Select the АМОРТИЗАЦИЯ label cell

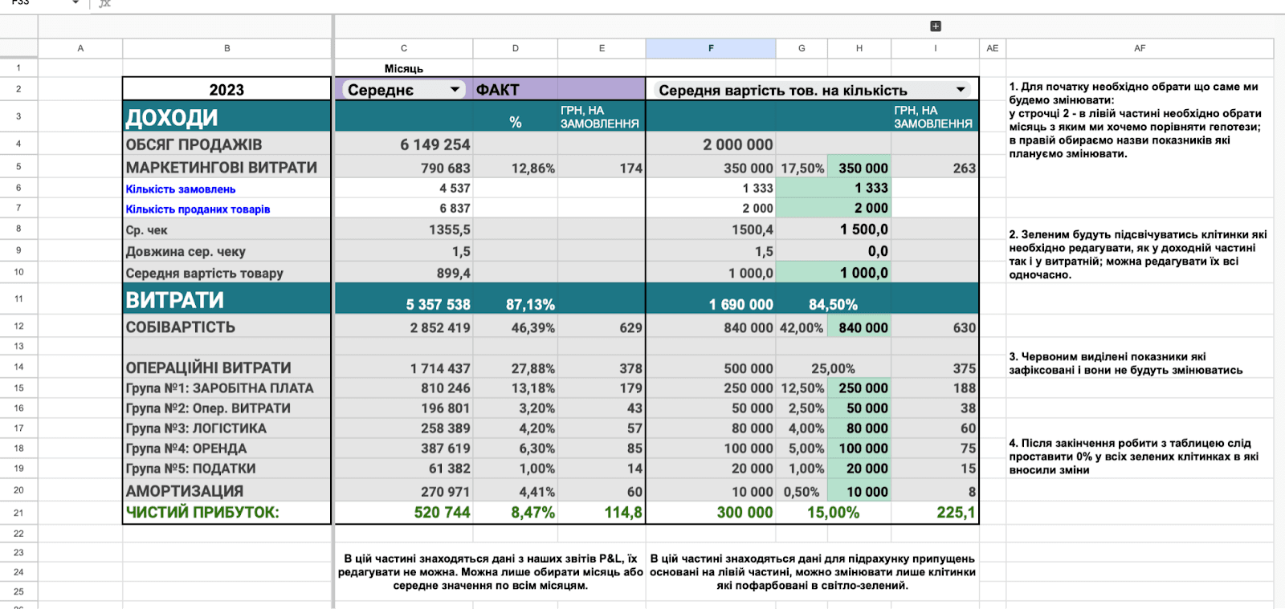pyautogui.click(x=226, y=491)
